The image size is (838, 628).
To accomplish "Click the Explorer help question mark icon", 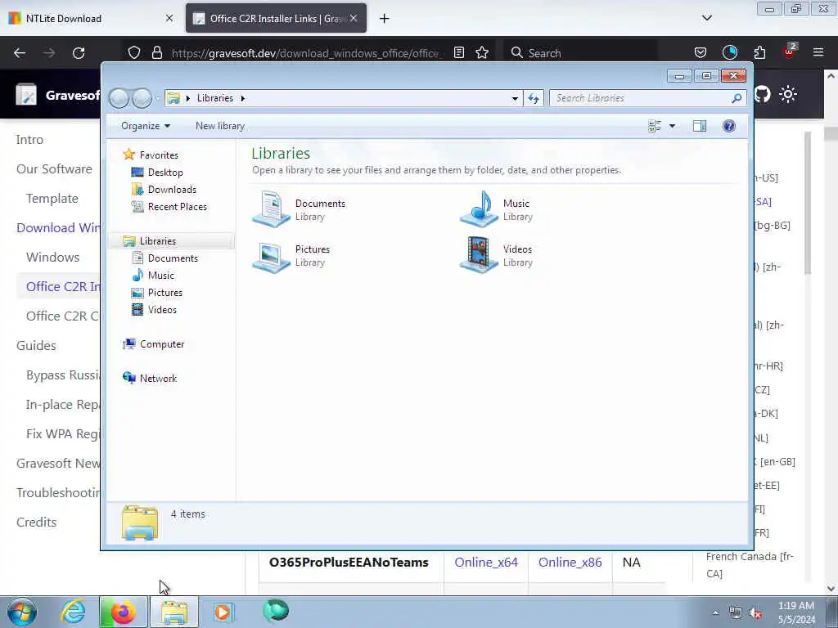I will pos(728,126).
